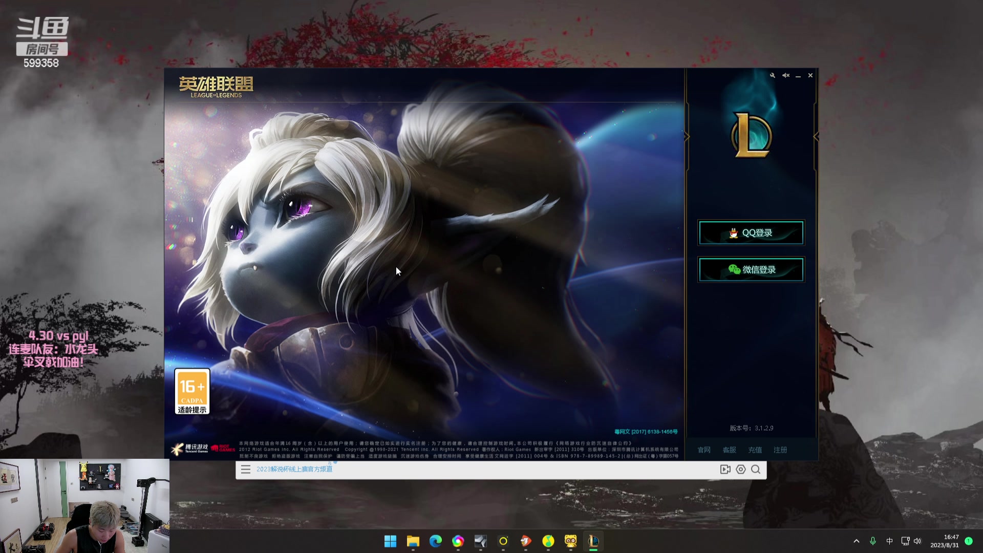Open the 2023解说杯线上赛官方频道 link
The image size is (983, 553).
coord(294,469)
